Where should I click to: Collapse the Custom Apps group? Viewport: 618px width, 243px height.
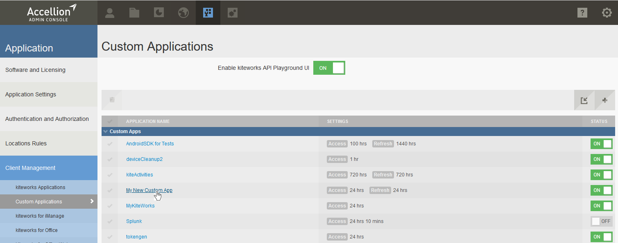[106, 132]
